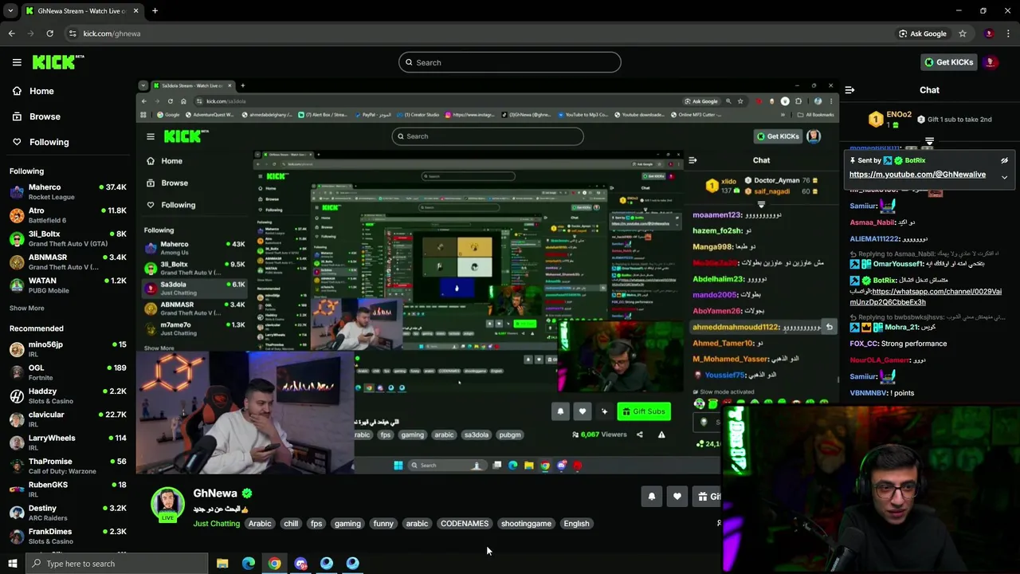Select capitalized Arabic tag
Viewport: 1020px width, 574px height.
(x=260, y=524)
